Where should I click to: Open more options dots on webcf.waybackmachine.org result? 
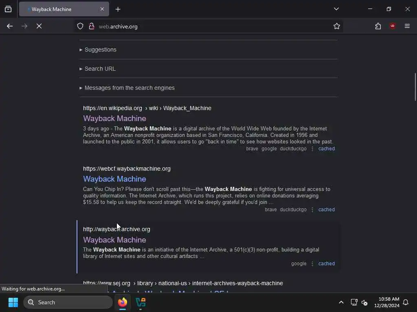pos(312,210)
